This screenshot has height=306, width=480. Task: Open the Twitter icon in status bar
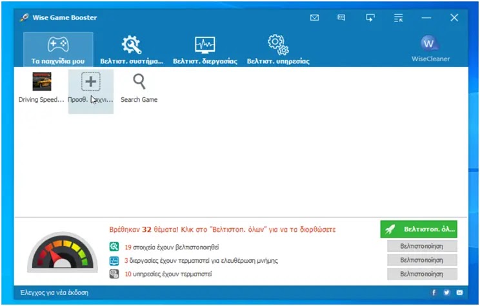(x=446, y=292)
